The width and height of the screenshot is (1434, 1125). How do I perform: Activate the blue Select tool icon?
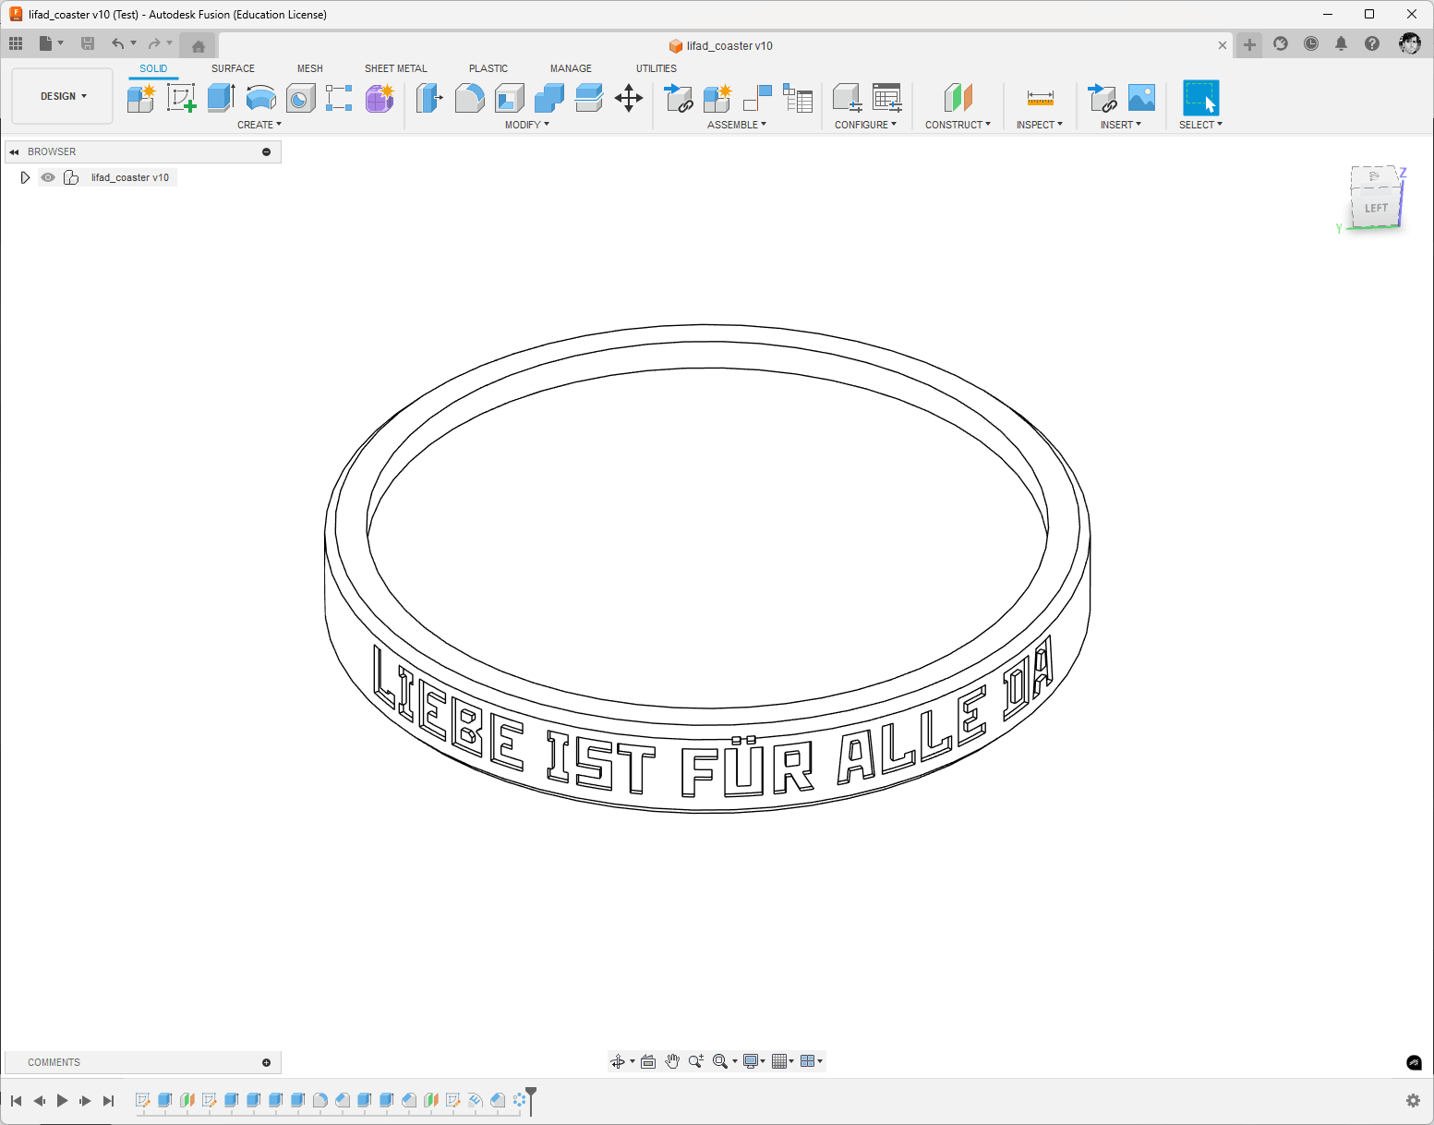point(1200,98)
